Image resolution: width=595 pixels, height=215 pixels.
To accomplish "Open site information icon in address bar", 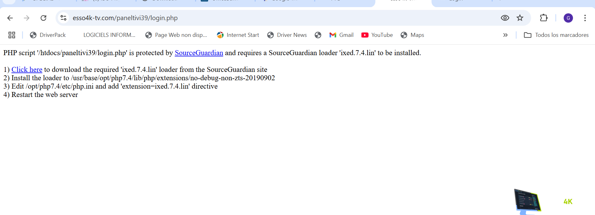I will 64,18.
